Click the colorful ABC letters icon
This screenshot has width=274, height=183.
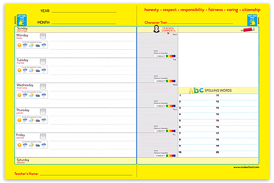pyautogui.click(x=196, y=90)
